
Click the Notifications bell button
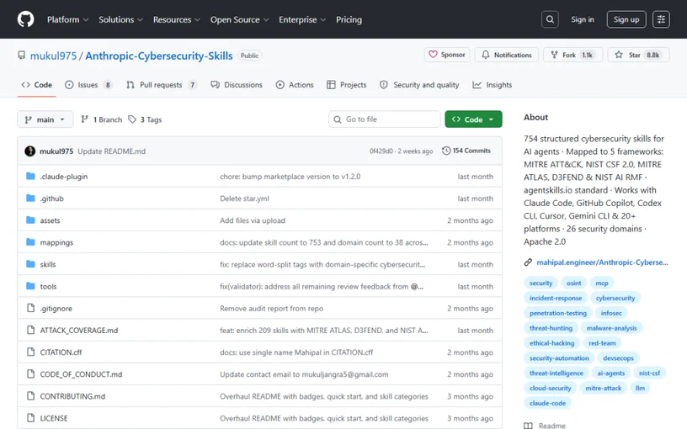click(507, 55)
